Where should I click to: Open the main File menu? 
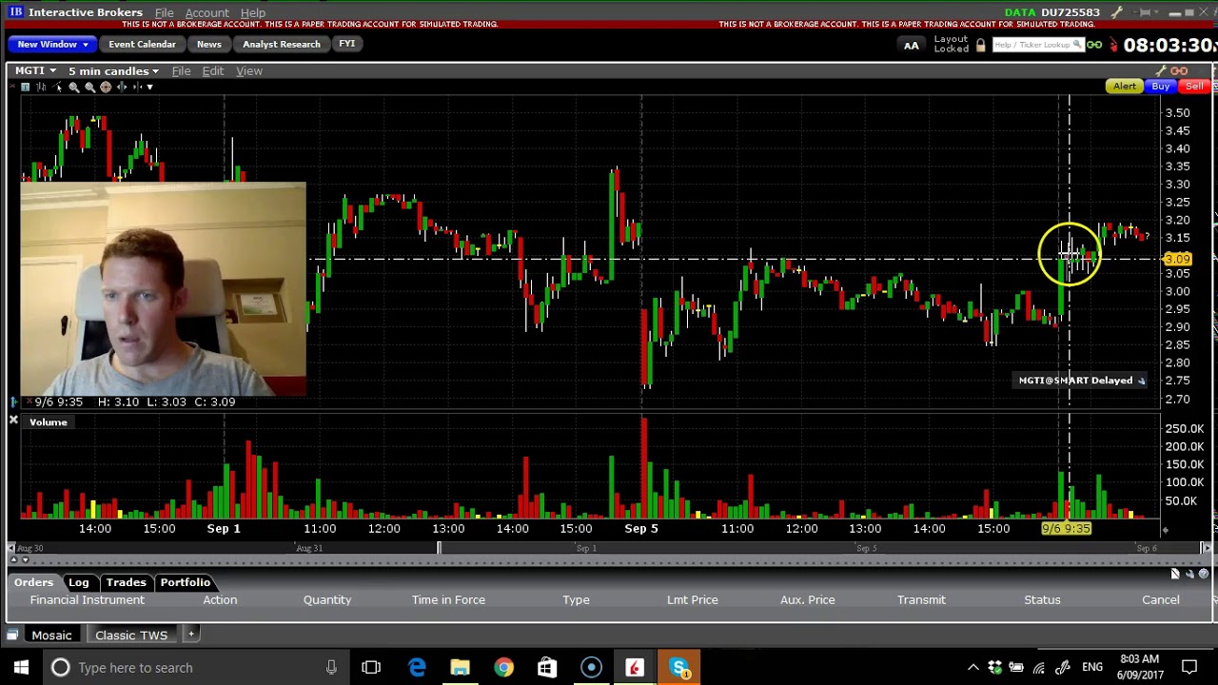click(x=164, y=12)
